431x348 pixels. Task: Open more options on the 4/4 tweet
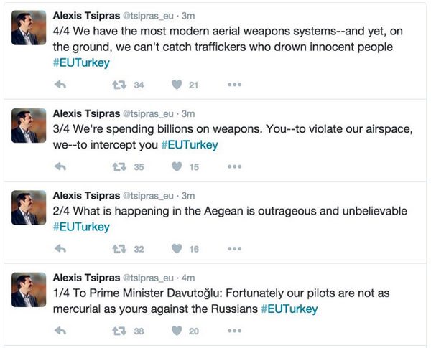click(234, 85)
